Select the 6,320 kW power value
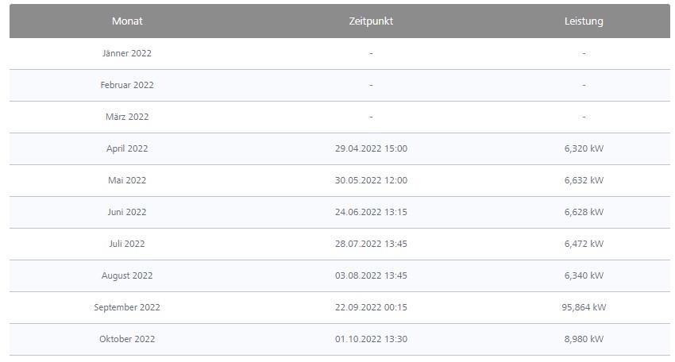This screenshot has height=362, width=675. 584,148
